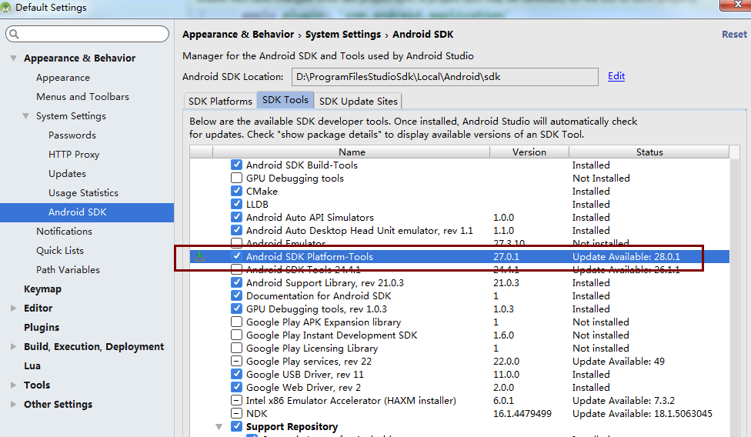This screenshot has height=437, width=751.
Task: Select Android Auto Desktop Head Unit emulator row
Action: coord(459,230)
